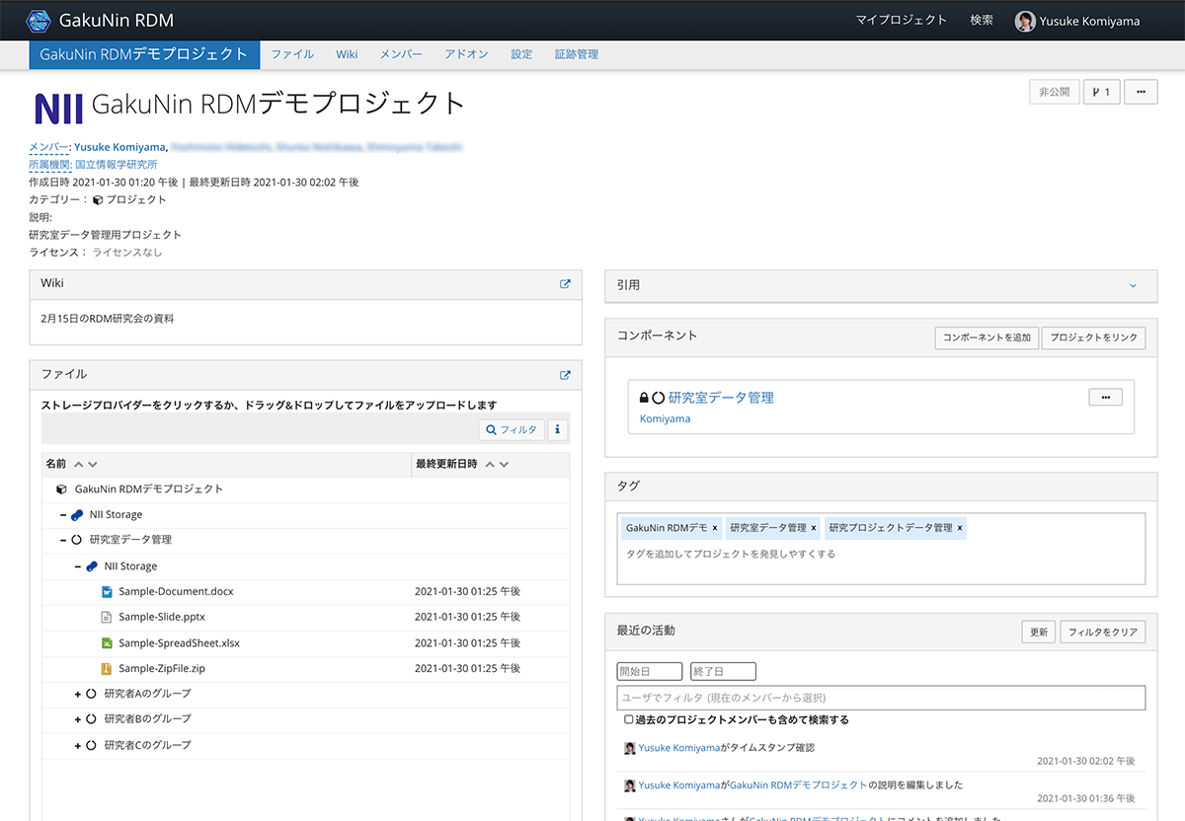Viewport: 1185px width, 821px height.
Task: Open the project more-options ellipsis menu
Action: 1141,92
